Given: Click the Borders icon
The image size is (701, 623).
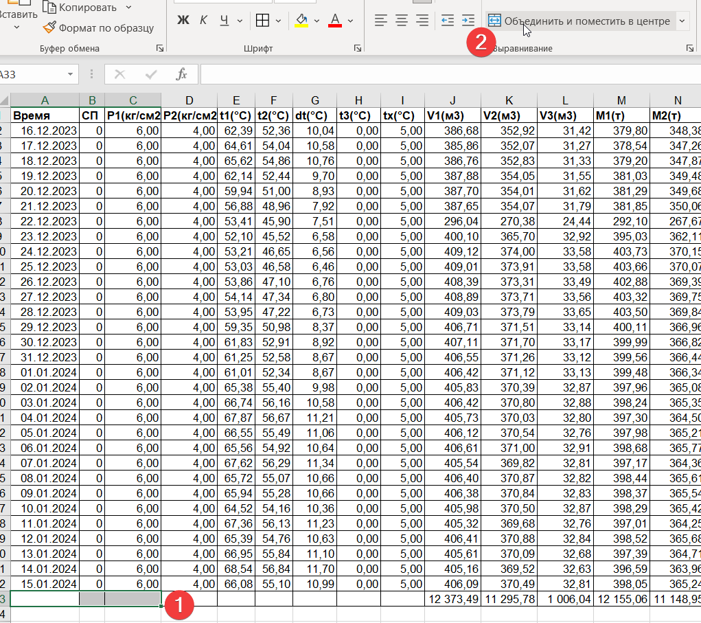Looking at the screenshot, I should pos(262,20).
